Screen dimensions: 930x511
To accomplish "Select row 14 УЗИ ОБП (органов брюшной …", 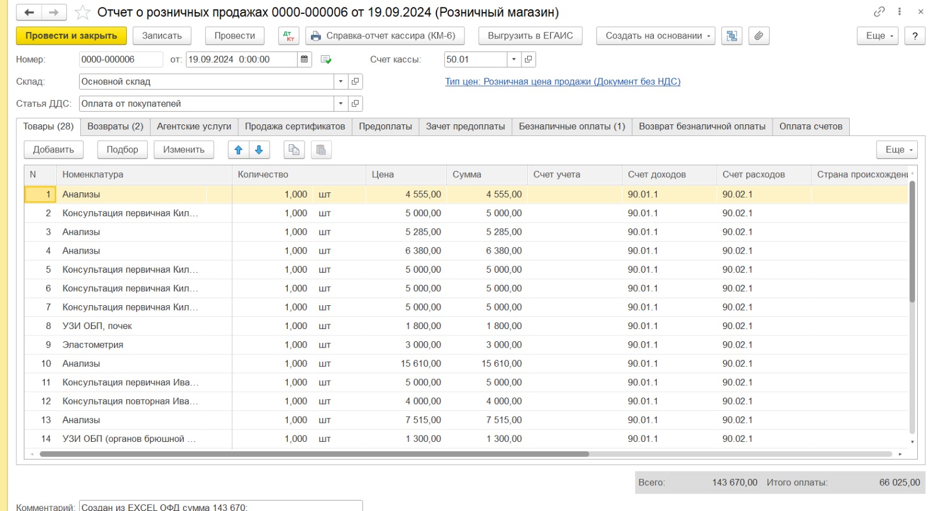I will tap(466, 439).
